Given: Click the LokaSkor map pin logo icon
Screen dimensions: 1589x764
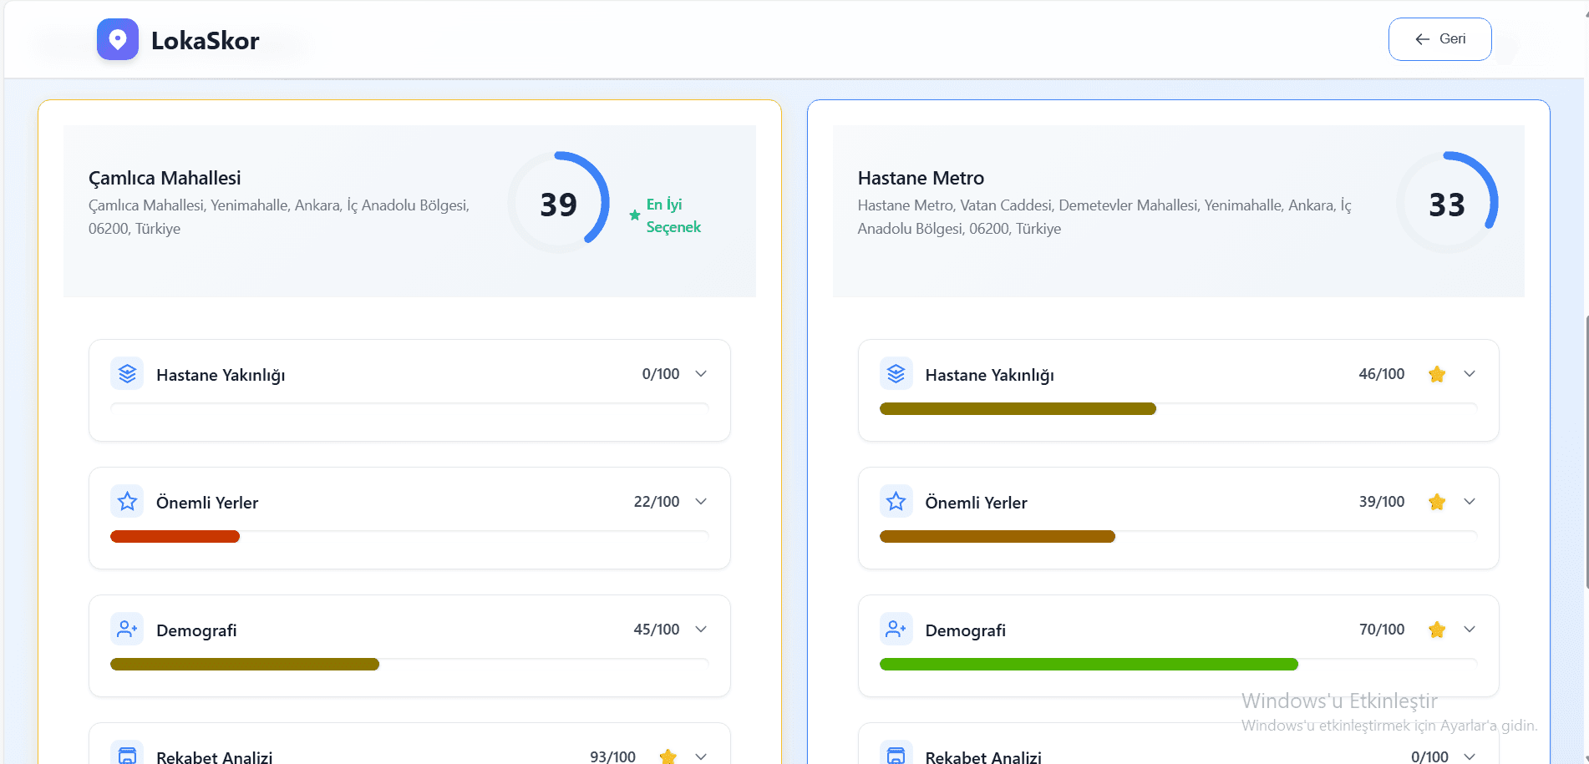Looking at the screenshot, I should pyautogui.click(x=118, y=39).
